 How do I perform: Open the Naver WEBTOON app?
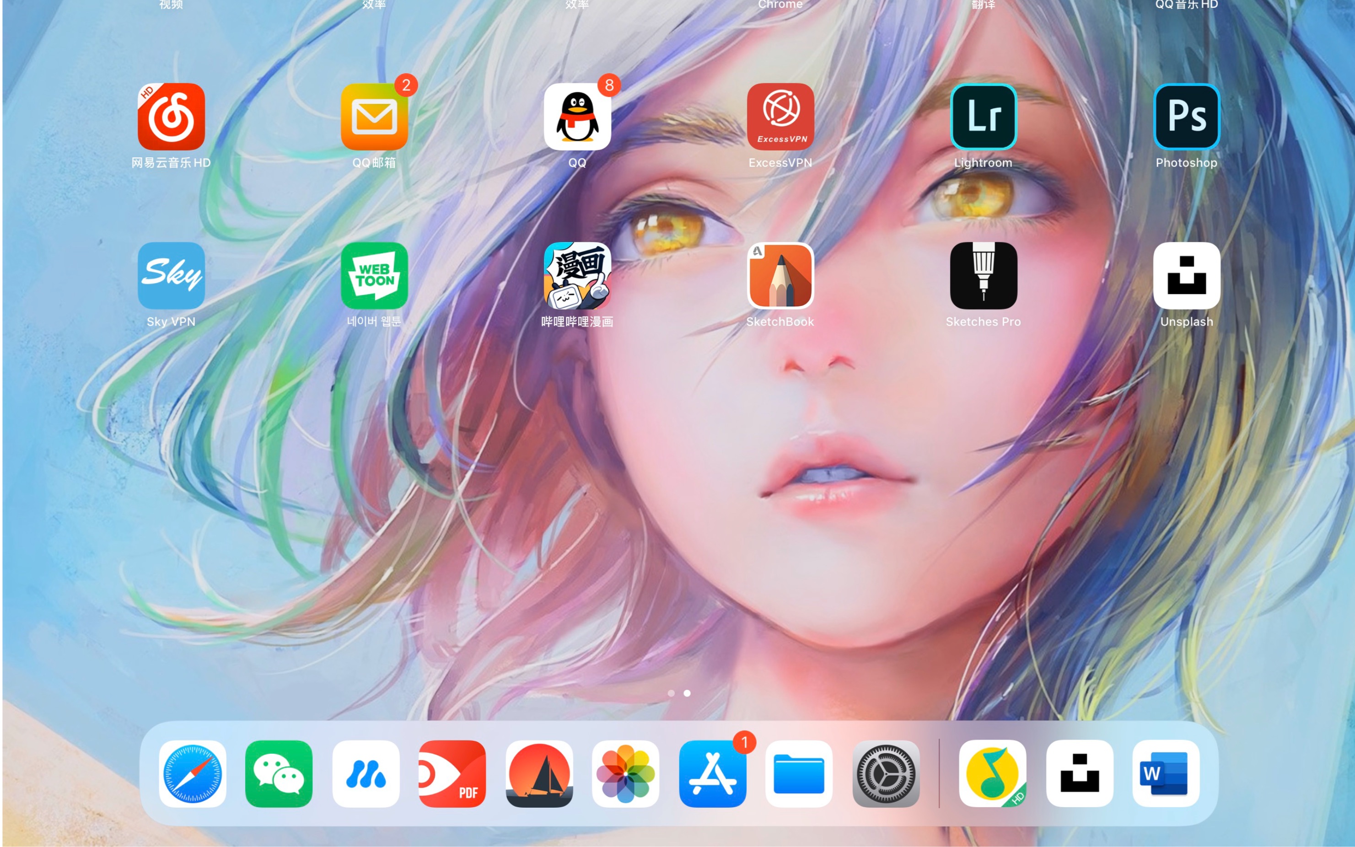(x=374, y=276)
